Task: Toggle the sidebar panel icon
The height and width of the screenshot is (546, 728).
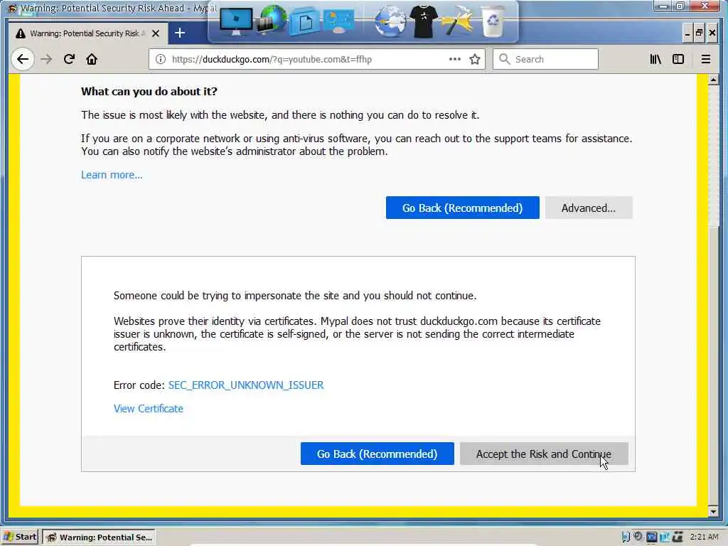Action: click(678, 59)
